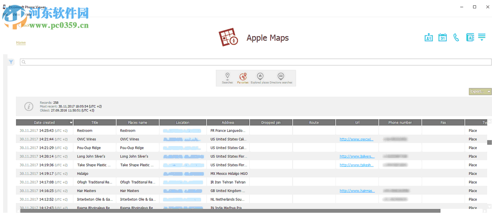Click the Title column header
The image size is (492, 222).
95,122
